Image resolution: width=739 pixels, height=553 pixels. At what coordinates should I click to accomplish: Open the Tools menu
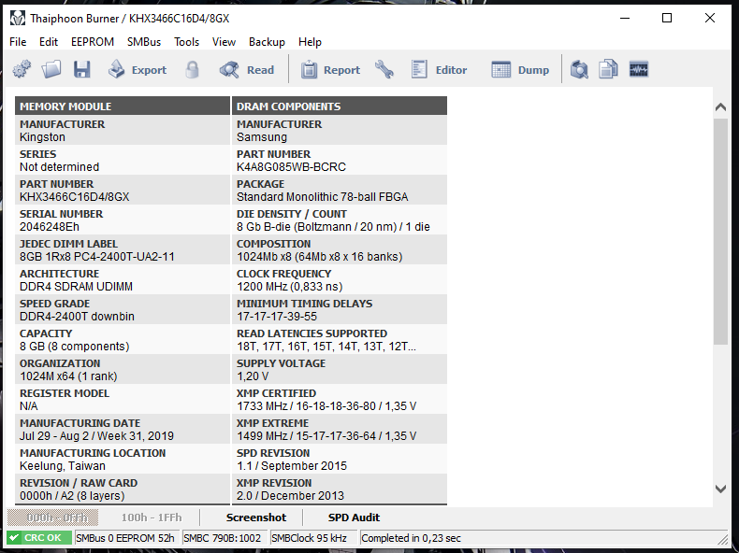click(x=187, y=42)
